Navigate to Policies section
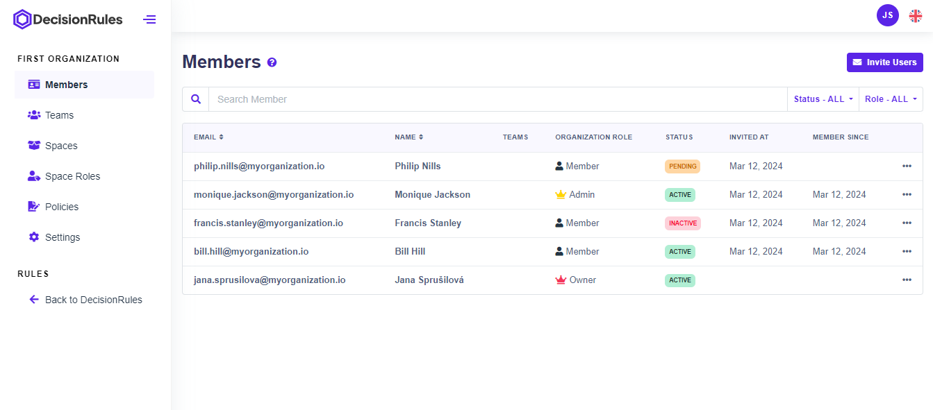 (x=61, y=207)
